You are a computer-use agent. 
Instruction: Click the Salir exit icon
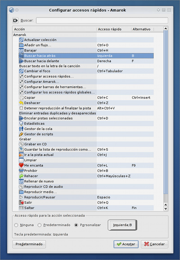point(21,203)
